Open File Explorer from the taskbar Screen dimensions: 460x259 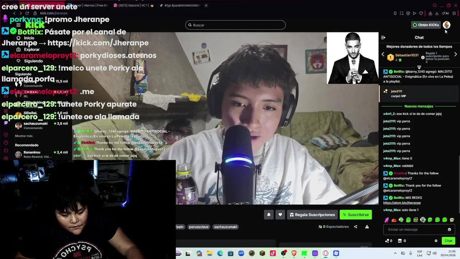pos(210,253)
